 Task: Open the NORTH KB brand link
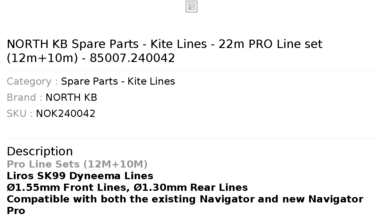point(71,97)
